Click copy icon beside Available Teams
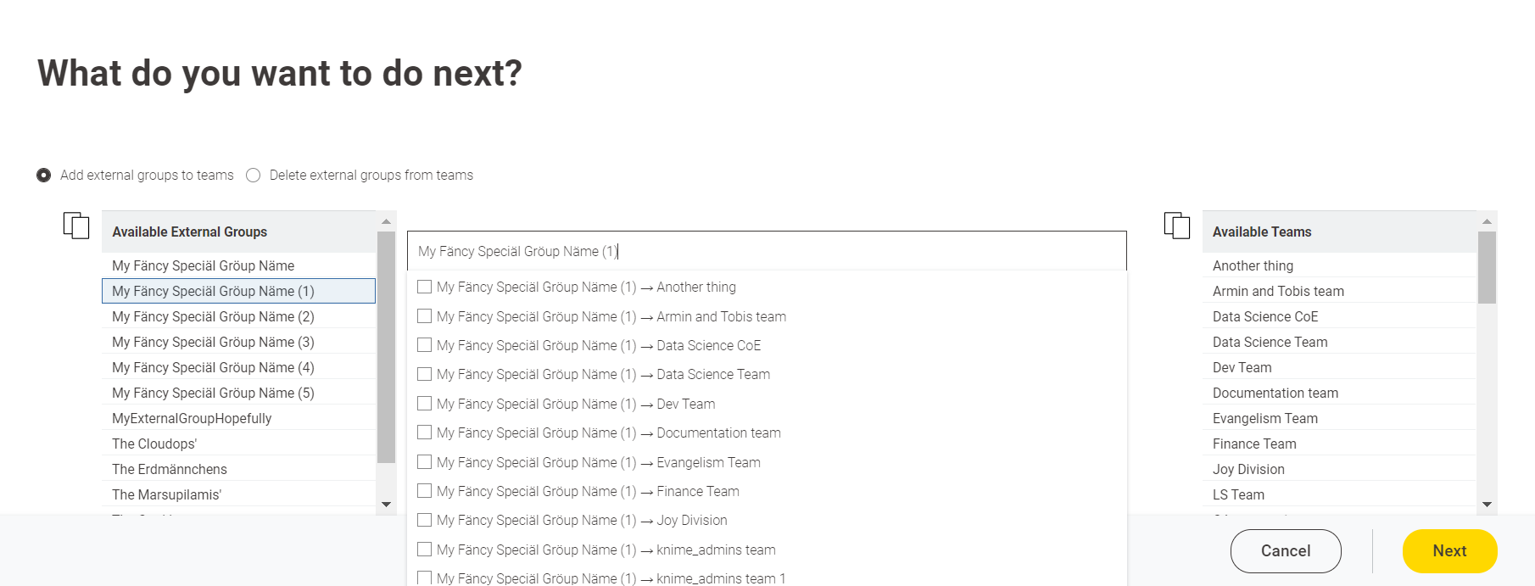 coord(1177,226)
